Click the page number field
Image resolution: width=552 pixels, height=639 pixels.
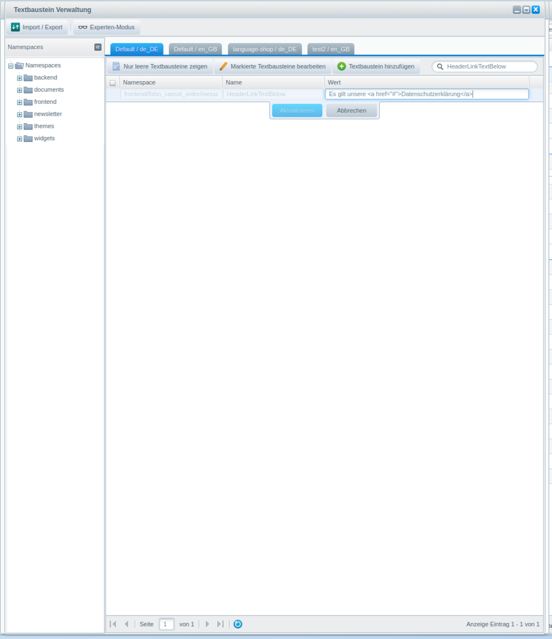[x=166, y=624]
